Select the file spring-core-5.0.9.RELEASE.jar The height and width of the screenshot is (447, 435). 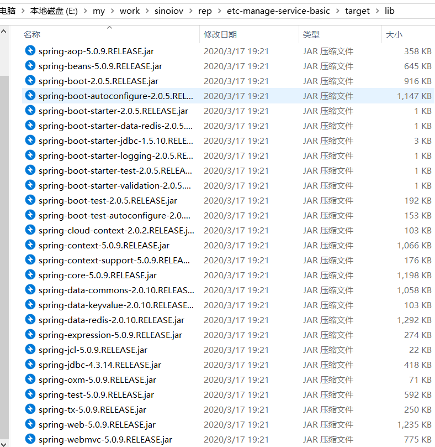pos(98,276)
